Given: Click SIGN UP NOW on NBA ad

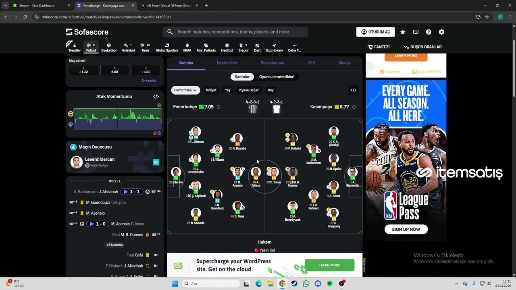Looking at the screenshot, I should click(x=406, y=229).
